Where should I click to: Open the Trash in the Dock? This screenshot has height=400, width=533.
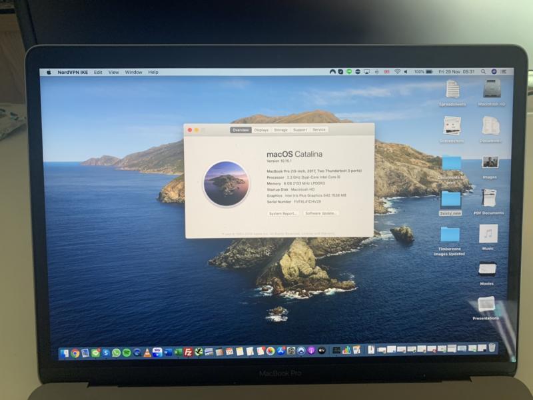tap(492, 347)
